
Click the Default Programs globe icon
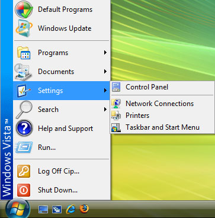(x=24, y=9)
